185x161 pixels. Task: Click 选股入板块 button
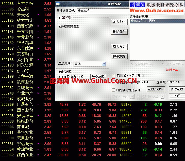[x=156, y=89]
